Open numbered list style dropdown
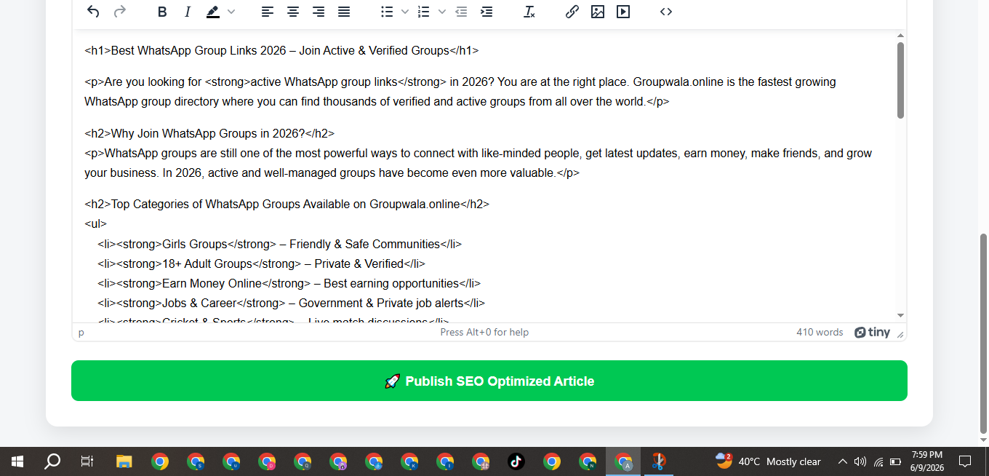 click(442, 12)
